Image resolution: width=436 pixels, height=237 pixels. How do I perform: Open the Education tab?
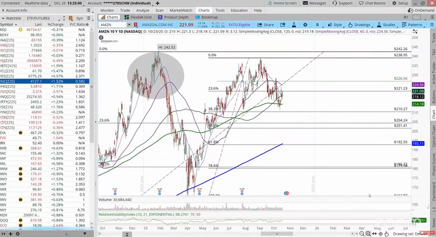239,10
